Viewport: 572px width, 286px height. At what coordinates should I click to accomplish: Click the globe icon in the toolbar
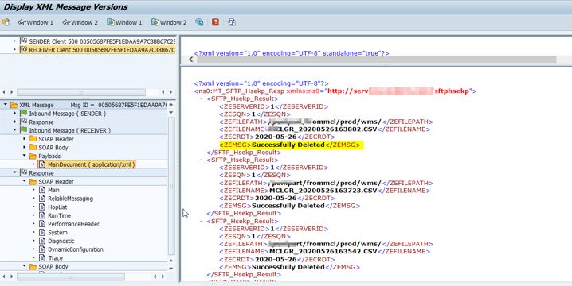199,22
